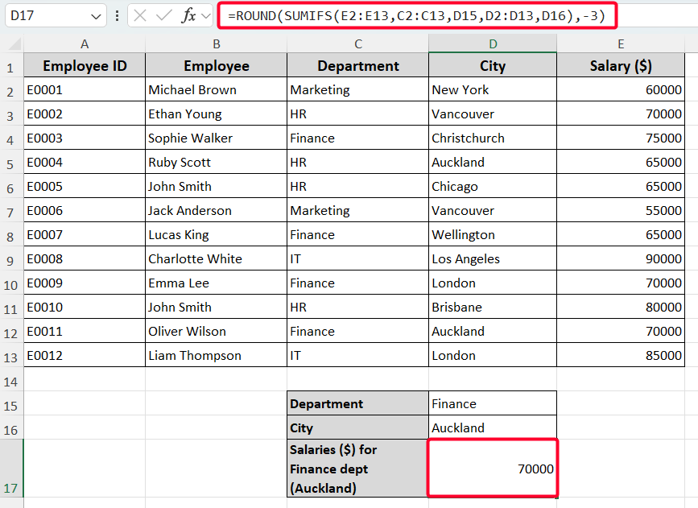Select the Los Angeles city cell
The height and width of the screenshot is (508, 698).
click(x=492, y=259)
